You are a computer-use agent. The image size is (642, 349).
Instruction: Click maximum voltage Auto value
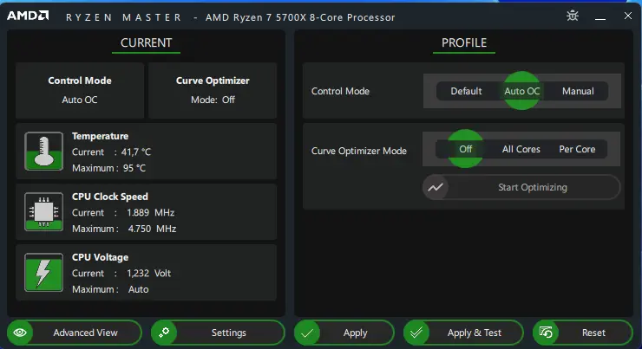(x=139, y=289)
